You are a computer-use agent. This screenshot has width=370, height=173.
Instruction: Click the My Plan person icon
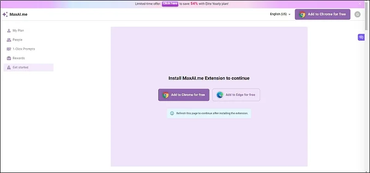coord(9,31)
